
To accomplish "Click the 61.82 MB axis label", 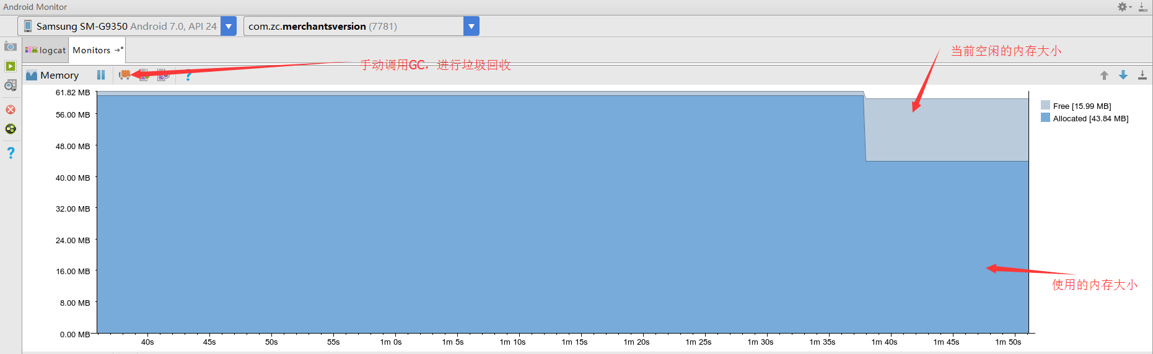I will [72, 93].
